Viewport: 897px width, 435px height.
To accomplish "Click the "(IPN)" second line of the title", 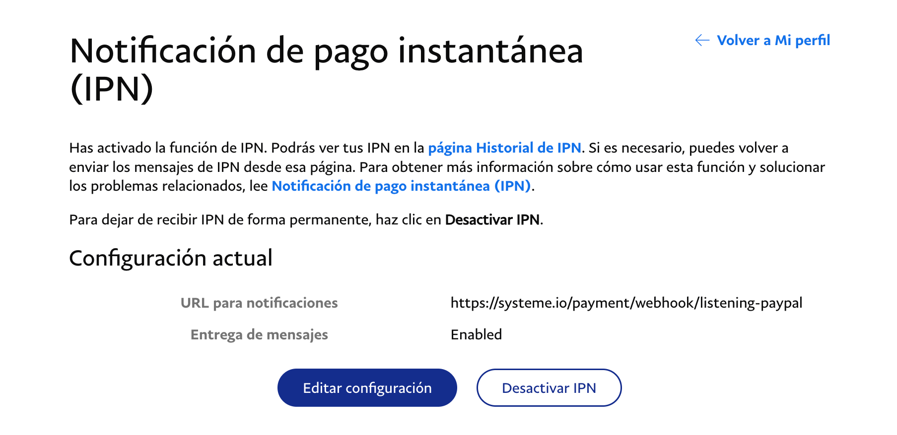I will [x=112, y=89].
